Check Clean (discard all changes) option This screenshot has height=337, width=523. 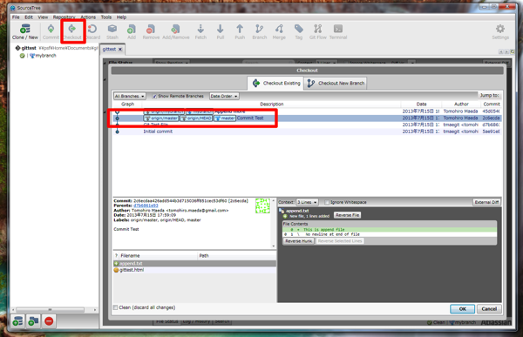pyautogui.click(x=115, y=307)
